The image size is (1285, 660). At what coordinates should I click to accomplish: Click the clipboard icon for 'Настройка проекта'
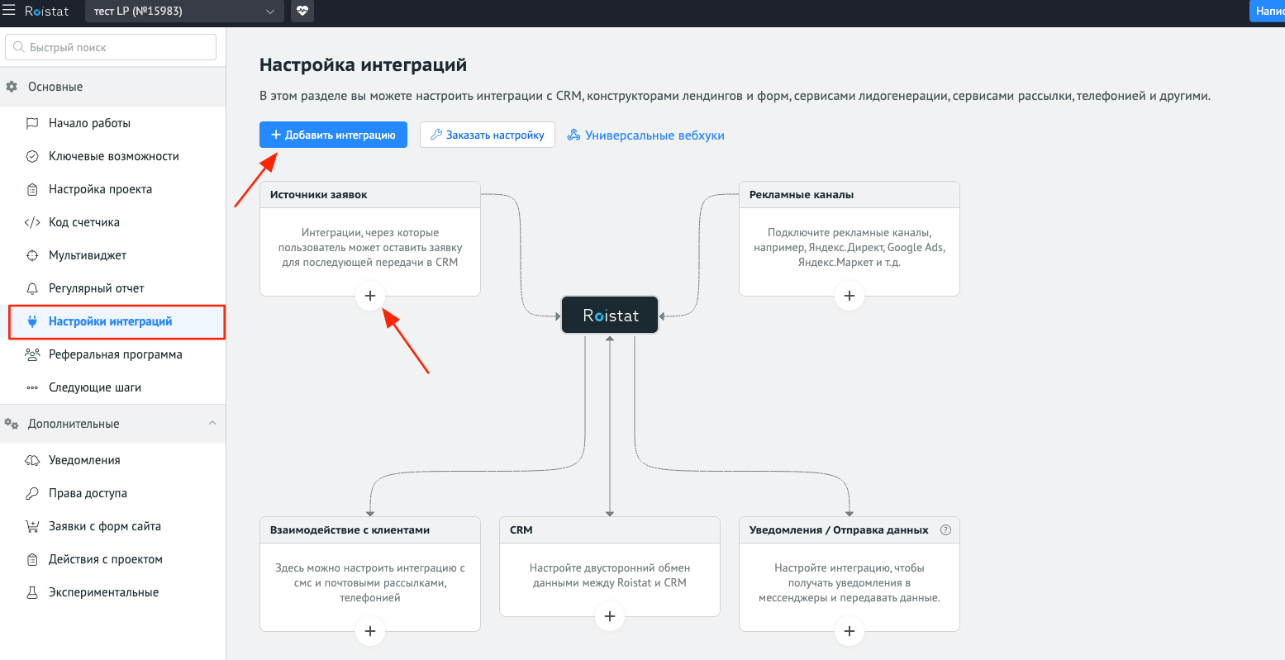click(32, 189)
